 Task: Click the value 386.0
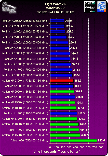pos(79,97)
